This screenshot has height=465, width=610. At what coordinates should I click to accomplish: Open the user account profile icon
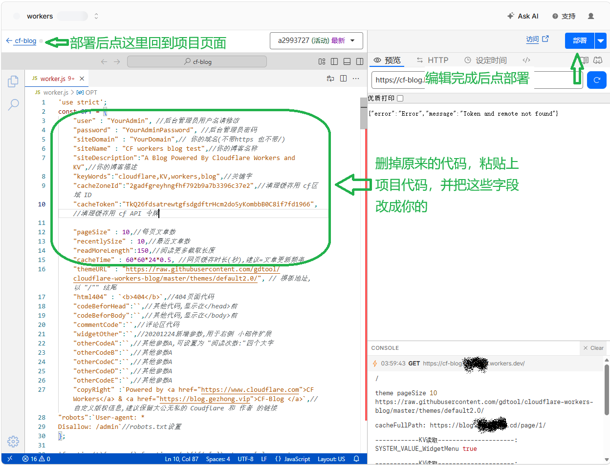point(591,16)
